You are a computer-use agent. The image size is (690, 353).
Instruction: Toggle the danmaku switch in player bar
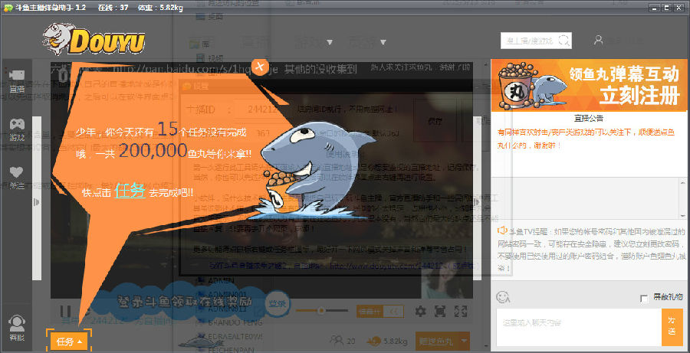tap(379, 311)
